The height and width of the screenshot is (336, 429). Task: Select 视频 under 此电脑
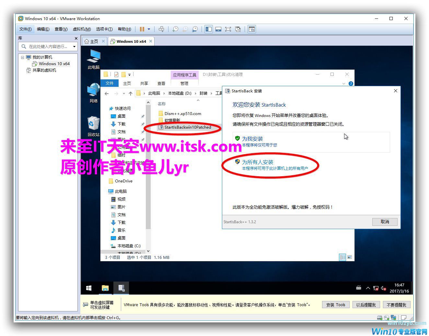point(122,199)
